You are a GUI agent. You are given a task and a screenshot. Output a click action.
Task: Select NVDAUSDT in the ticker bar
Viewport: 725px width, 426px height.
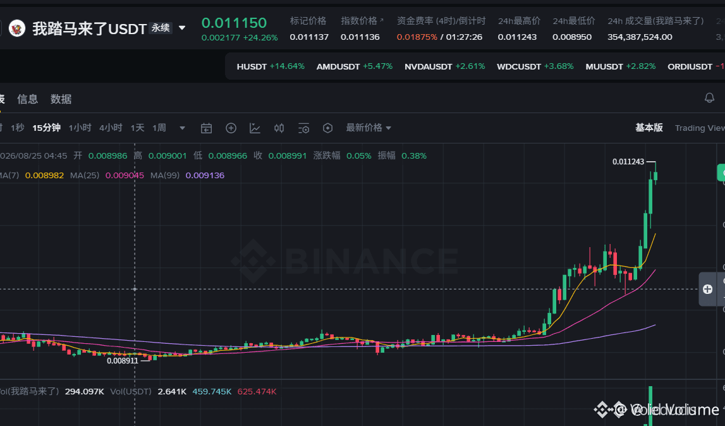(445, 66)
